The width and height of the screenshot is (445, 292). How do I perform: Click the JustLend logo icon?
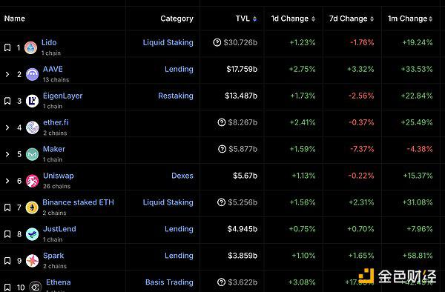tap(33, 234)
